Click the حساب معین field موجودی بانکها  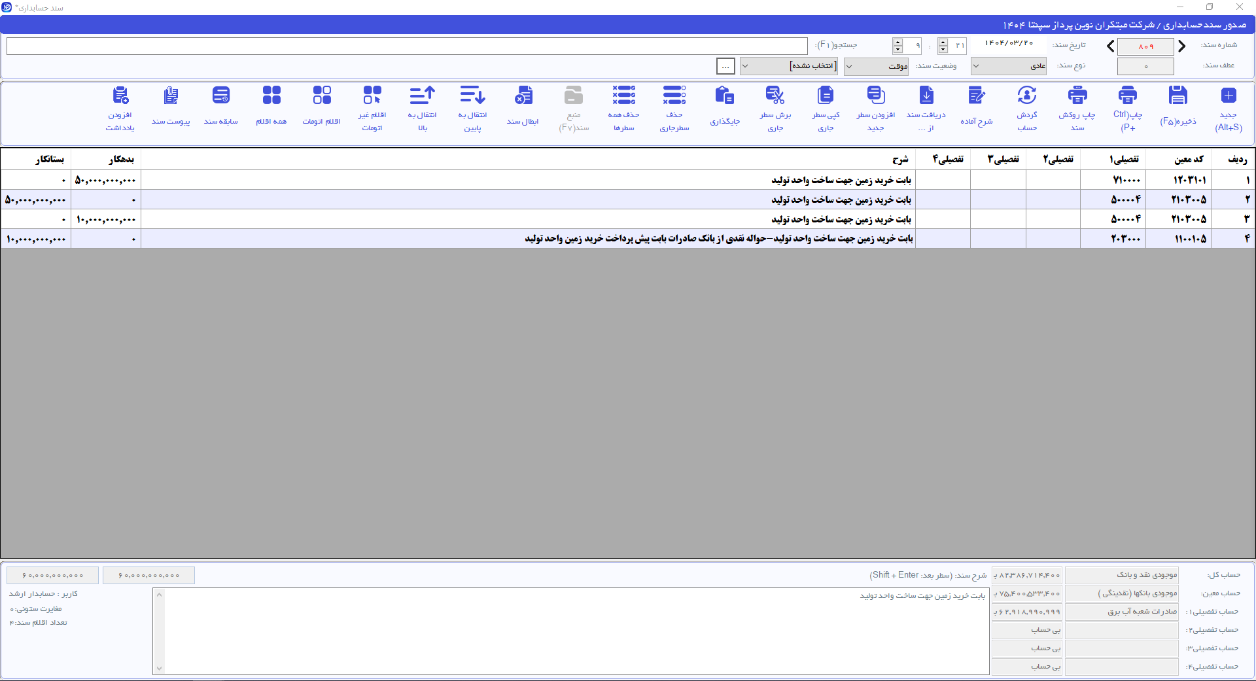1122,593
